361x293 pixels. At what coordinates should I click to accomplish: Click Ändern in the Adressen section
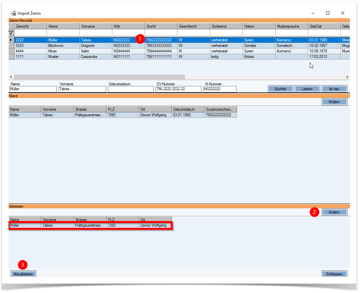(x=334, y=212)
